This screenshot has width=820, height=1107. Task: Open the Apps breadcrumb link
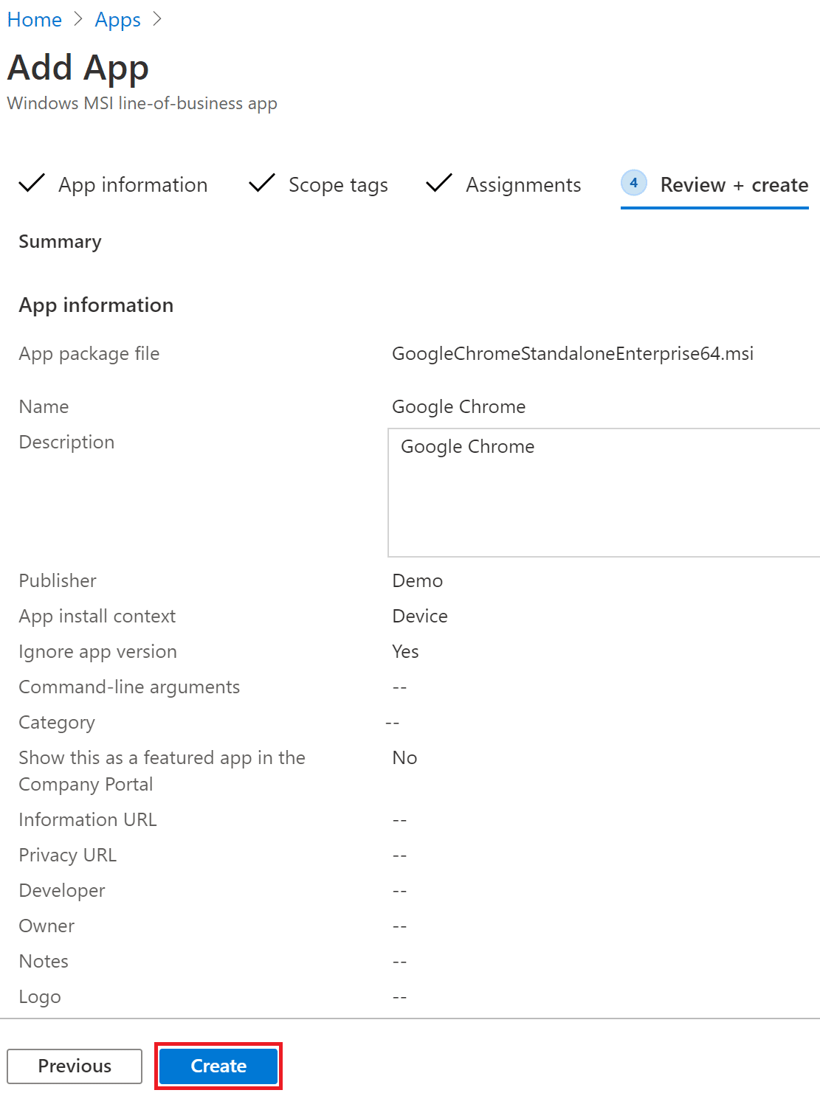coord(117,19)
